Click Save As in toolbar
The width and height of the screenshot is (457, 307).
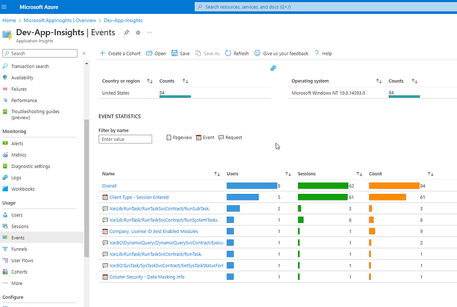[x=207, y=54]
